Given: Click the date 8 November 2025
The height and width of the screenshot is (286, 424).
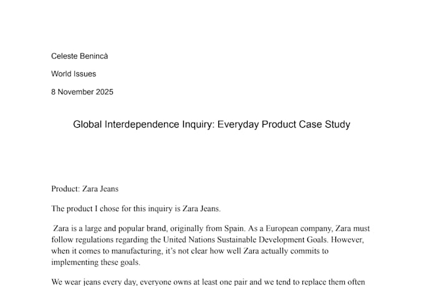Looking at the screenshot, I should click(82, 92).
